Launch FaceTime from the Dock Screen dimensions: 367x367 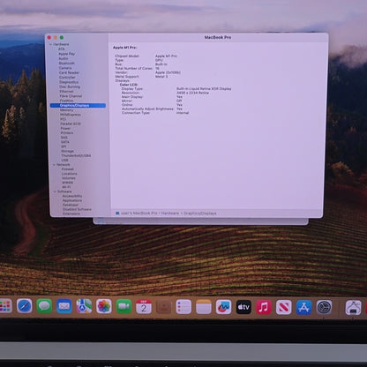tap(124, 306)
